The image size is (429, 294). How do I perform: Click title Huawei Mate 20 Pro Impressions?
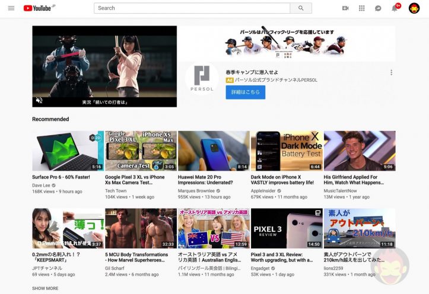(205, 180)
